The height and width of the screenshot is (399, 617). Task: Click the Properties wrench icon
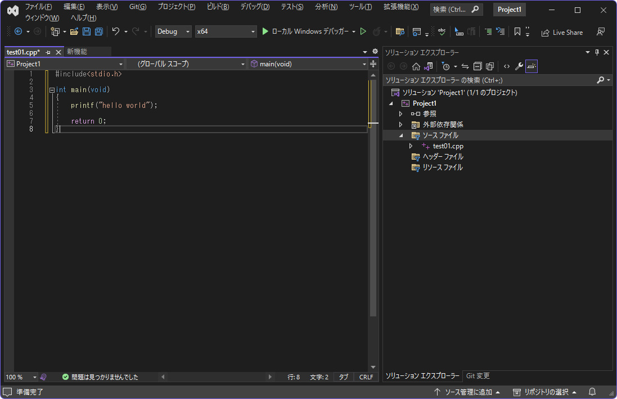pyautogui.click(x=519, y=66)
